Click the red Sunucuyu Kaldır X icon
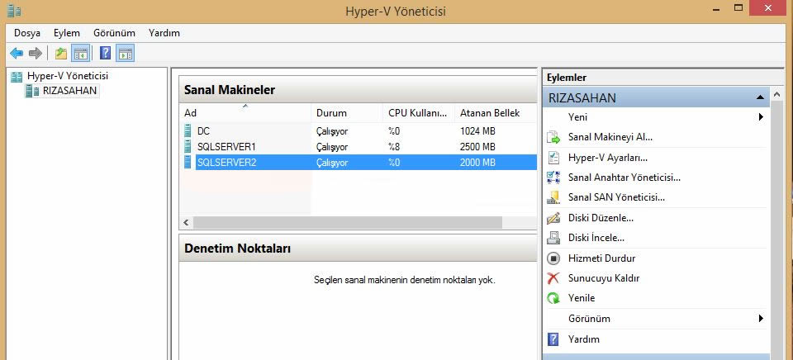The height and width of the screenshot is (360, 793). [x=553, y=278]
